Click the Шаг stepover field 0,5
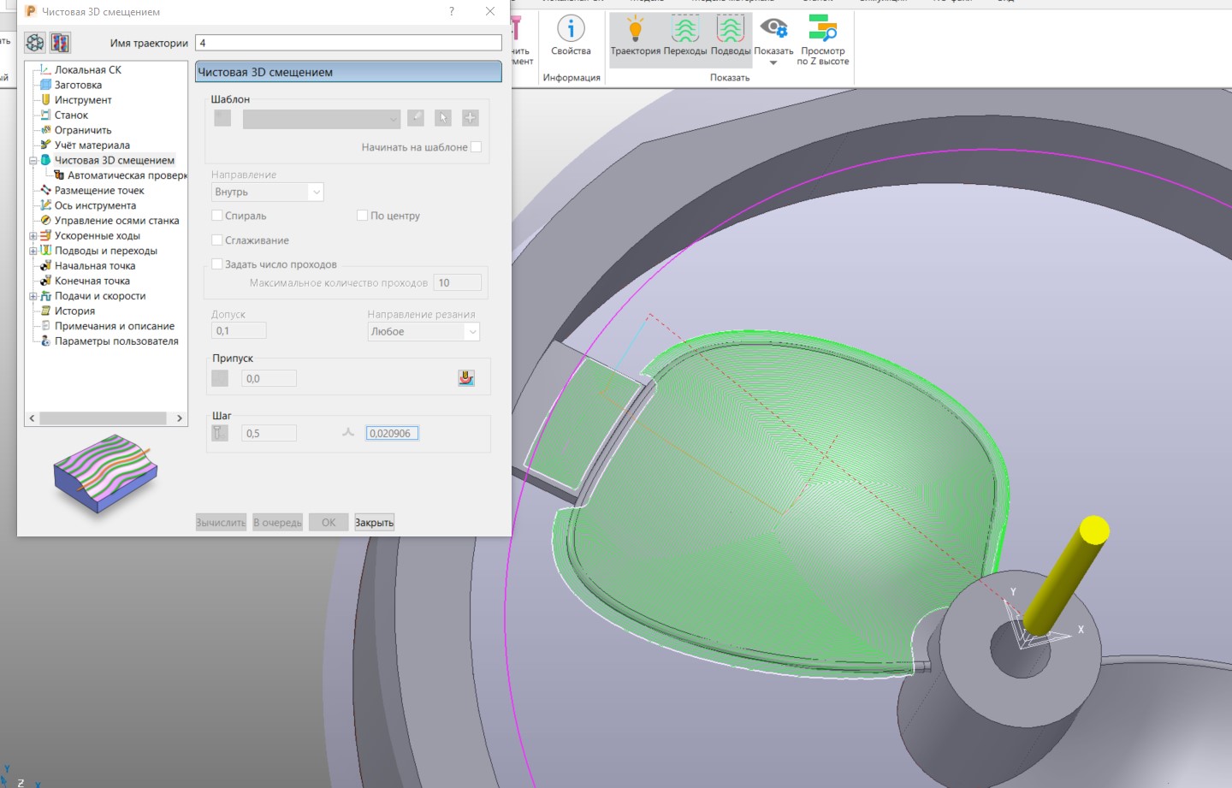The width and height of the screenshot is (1232, 788). [x=269, y=433]
